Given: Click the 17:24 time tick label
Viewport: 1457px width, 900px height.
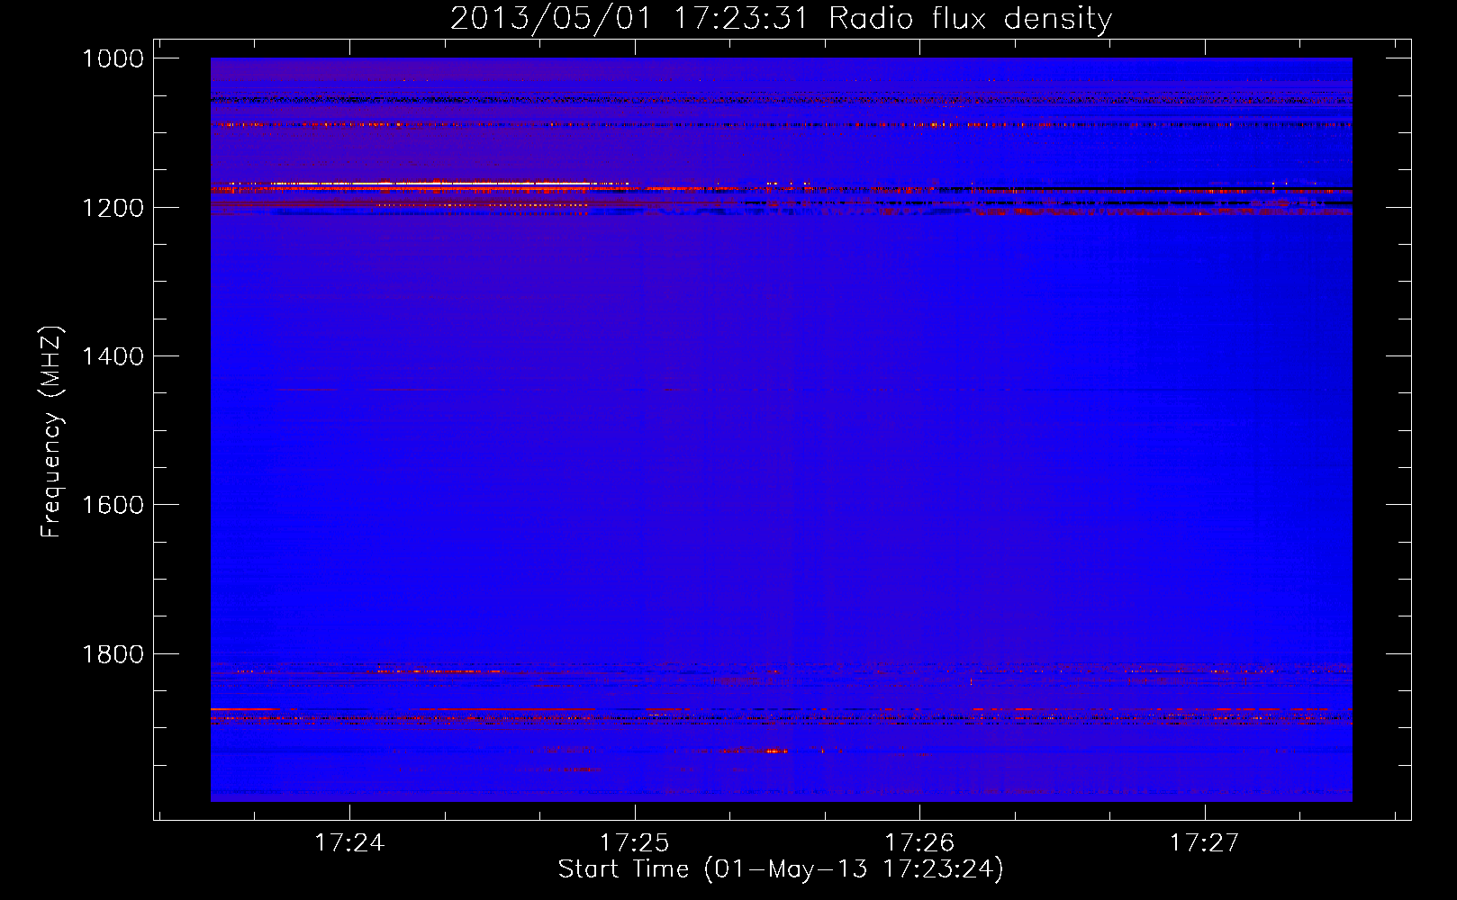Looking at the screenshot, I should pos(349,843).
